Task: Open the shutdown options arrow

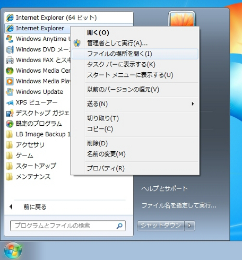Action: [x=189, y=226]
